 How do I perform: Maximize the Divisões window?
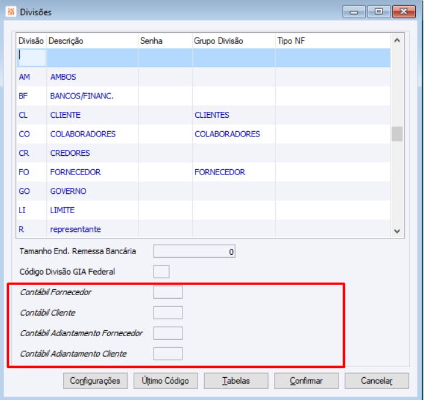point(379,12)
